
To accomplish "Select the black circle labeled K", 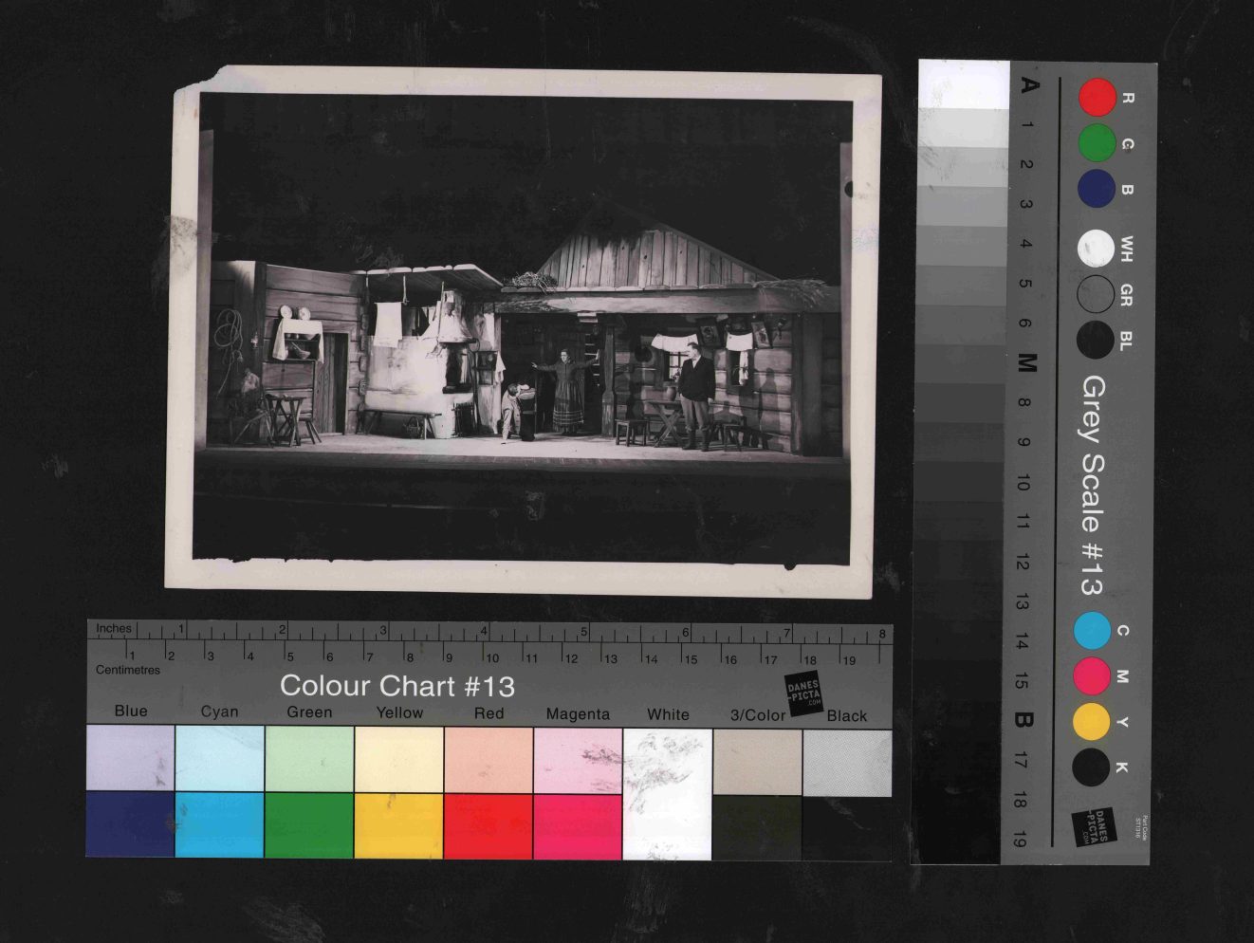I will (1092, 767).
